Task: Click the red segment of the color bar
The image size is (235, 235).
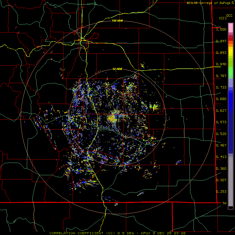Action: [x=231, y=39]
